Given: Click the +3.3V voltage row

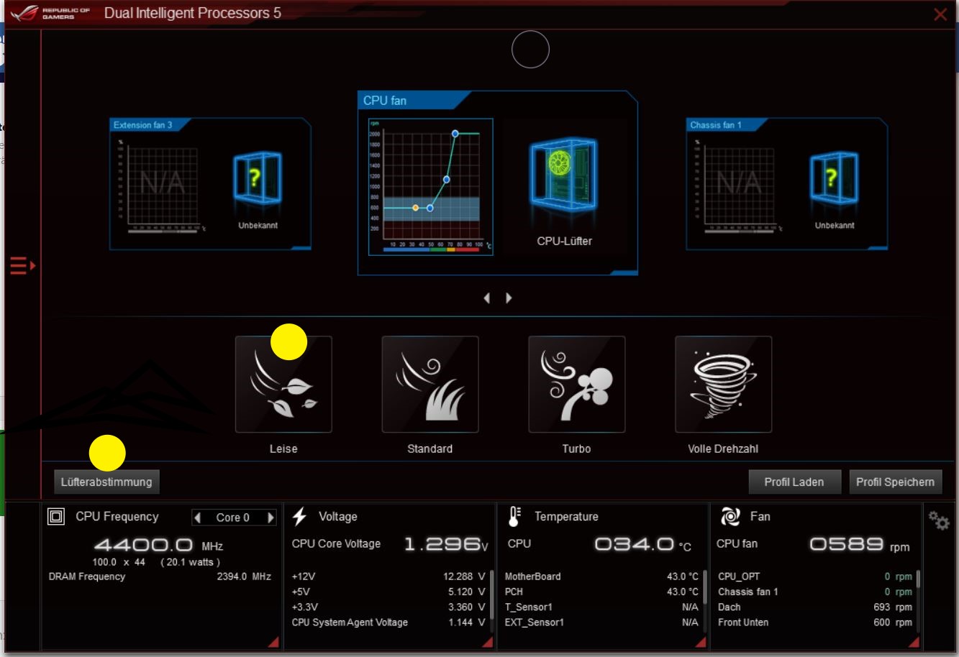Looking at the screenshot, I should click(388, 607).
